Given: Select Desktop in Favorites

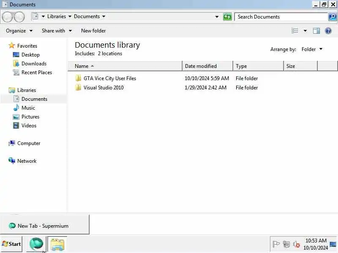Looking at the screenshot, I should coord(30,55).
